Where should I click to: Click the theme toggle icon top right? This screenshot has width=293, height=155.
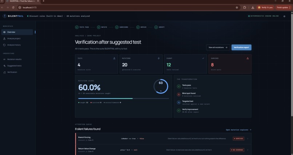[x=284, y=16]
